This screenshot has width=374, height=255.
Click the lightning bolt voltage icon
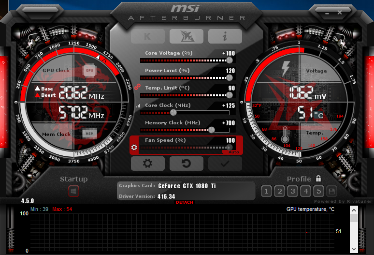pyautogui.click(x=286, y=68)
